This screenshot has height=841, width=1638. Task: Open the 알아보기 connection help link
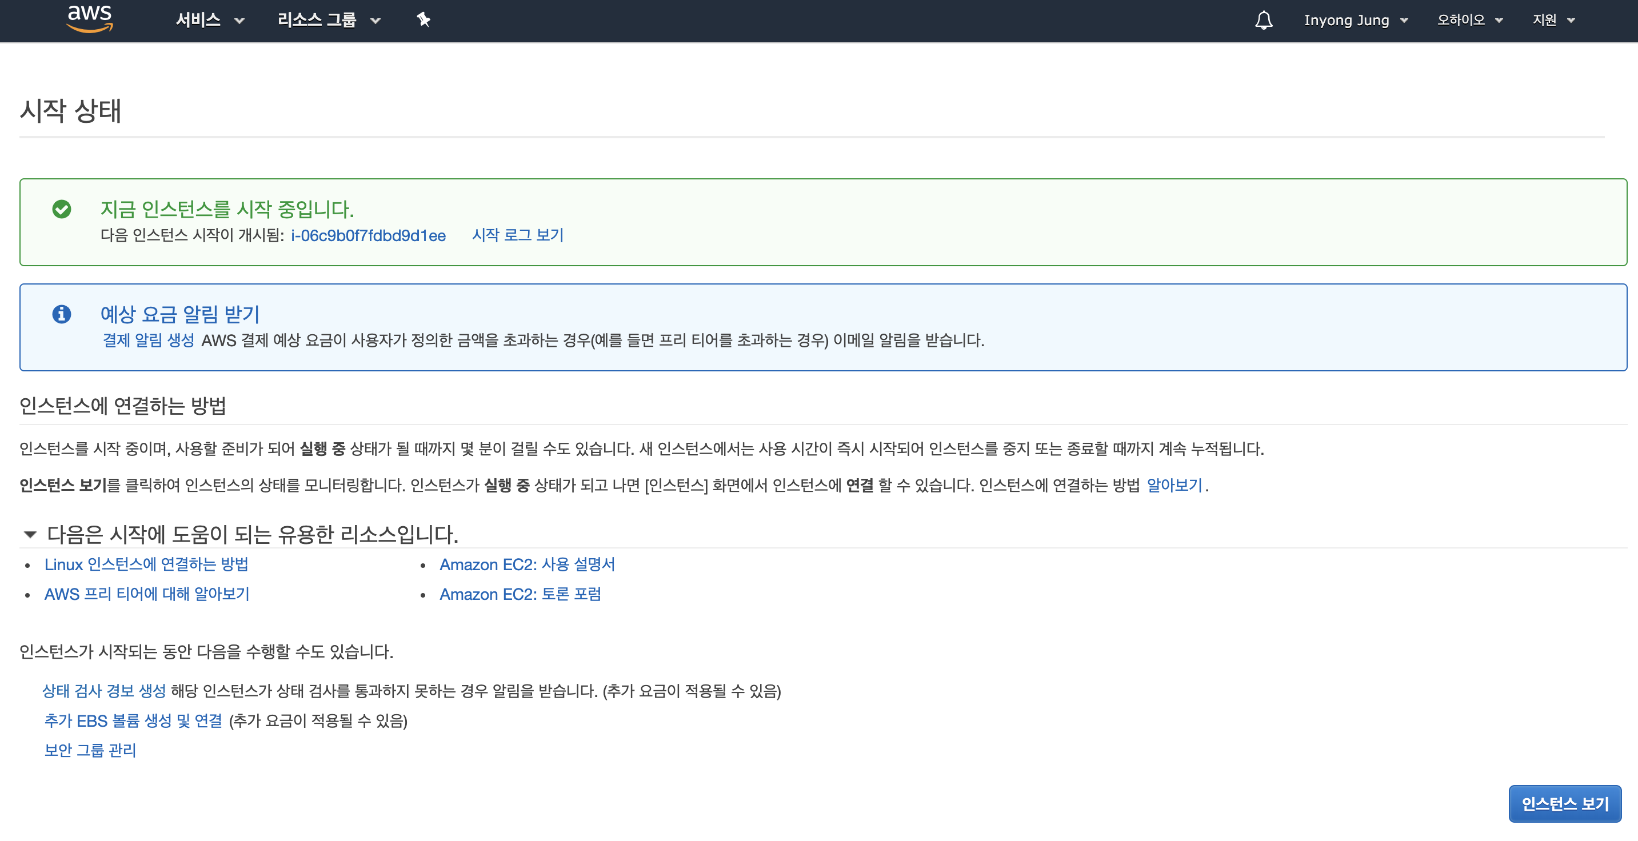[1174, 485]
